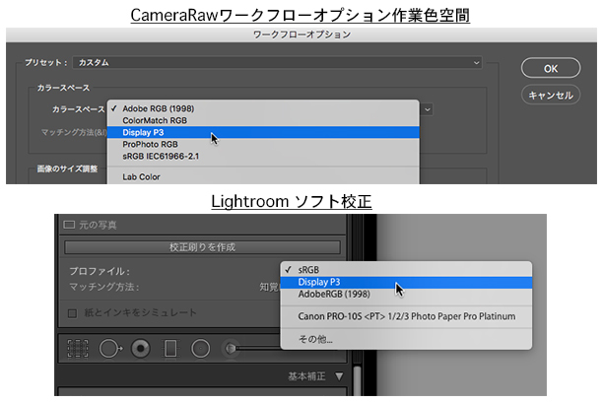Choose ColorMatch RGB color space
Viewport: 603px width, 403px height.
(263, 120)
